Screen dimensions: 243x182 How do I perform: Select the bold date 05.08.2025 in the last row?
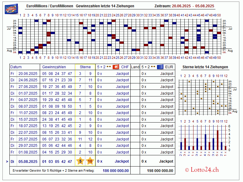coord(28,162)
